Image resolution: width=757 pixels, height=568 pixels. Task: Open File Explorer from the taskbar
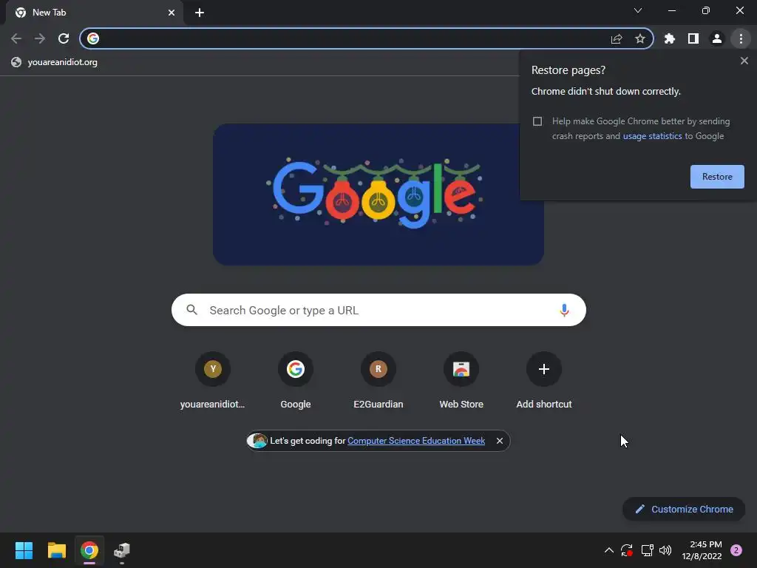[x=56, y=550]
